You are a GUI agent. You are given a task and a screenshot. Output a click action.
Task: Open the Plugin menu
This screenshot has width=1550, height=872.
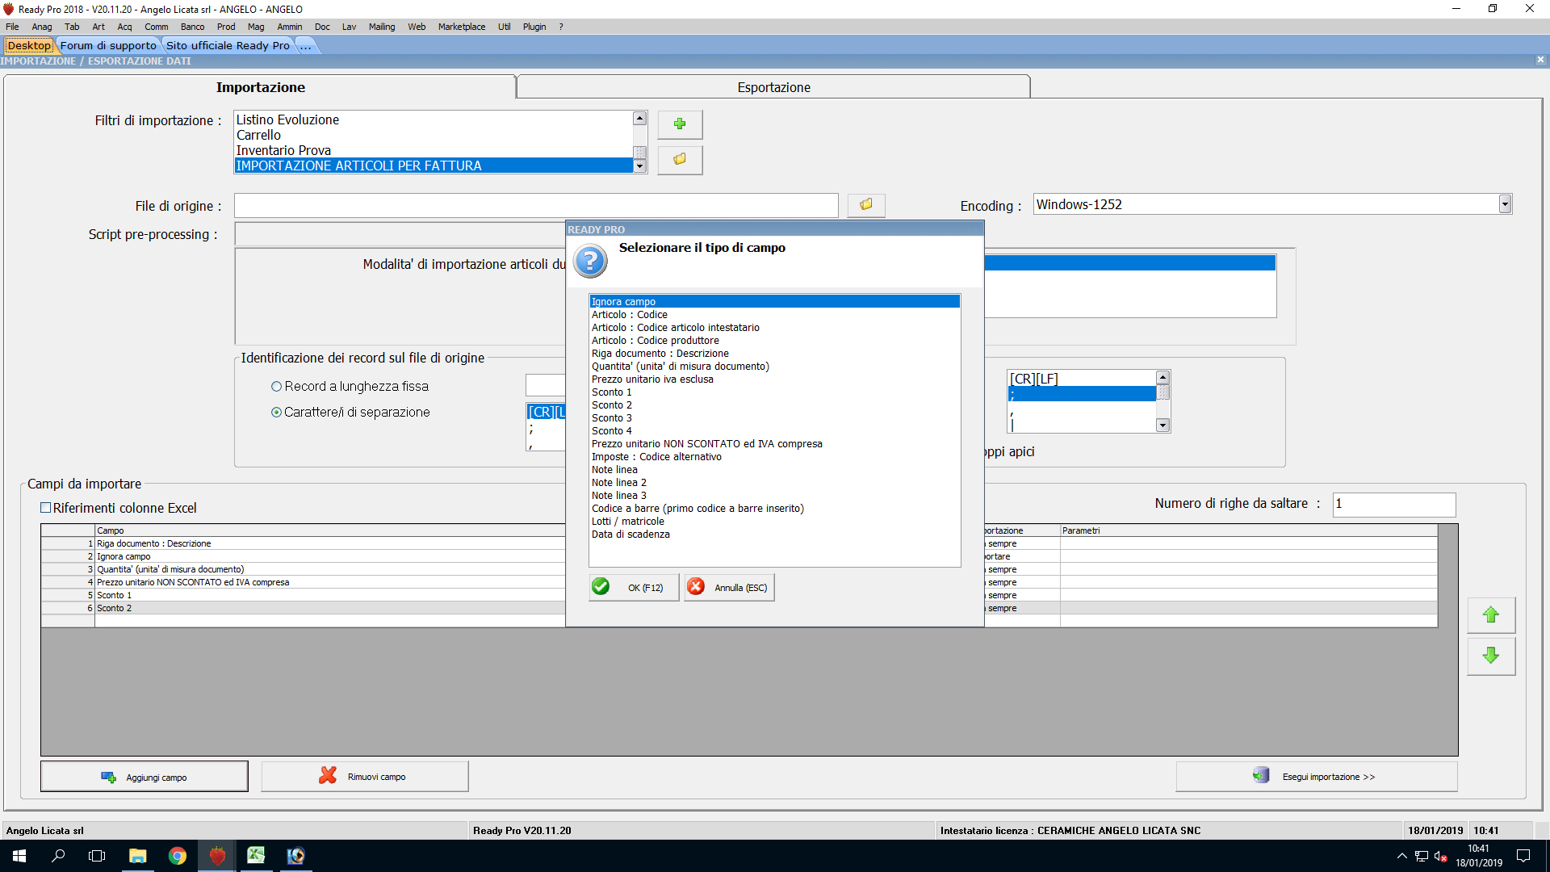point(534,27)
